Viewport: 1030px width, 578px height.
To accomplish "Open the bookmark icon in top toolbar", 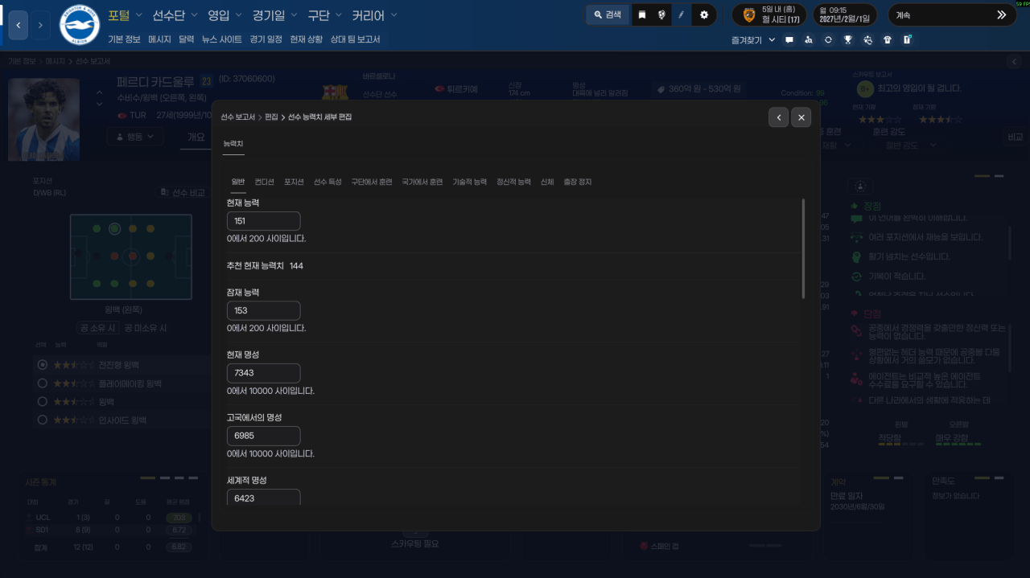I will point(641,14).
